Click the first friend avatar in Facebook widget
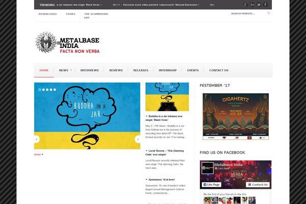 207,200
